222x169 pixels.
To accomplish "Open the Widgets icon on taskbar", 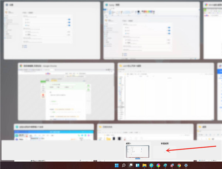I will [x=138, y=166].
